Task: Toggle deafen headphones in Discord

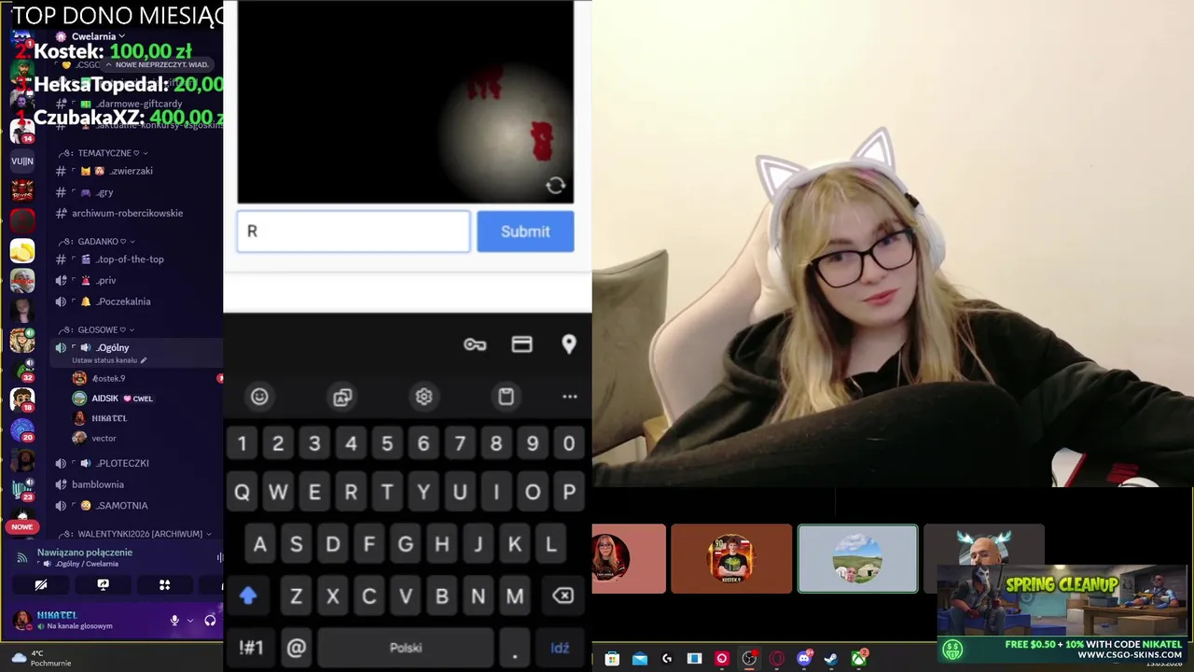Action: point(210,621)
